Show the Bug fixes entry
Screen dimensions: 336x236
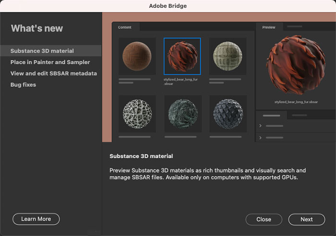point(23,84)
